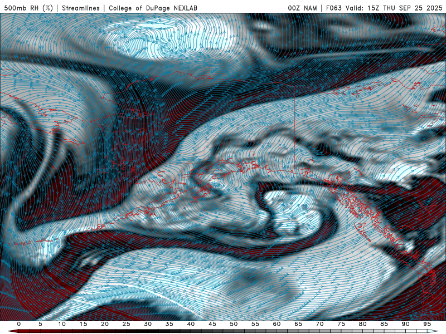Click the colorbar label '55'
Viewport: 446px width, 334px height.
pos(255,324)
